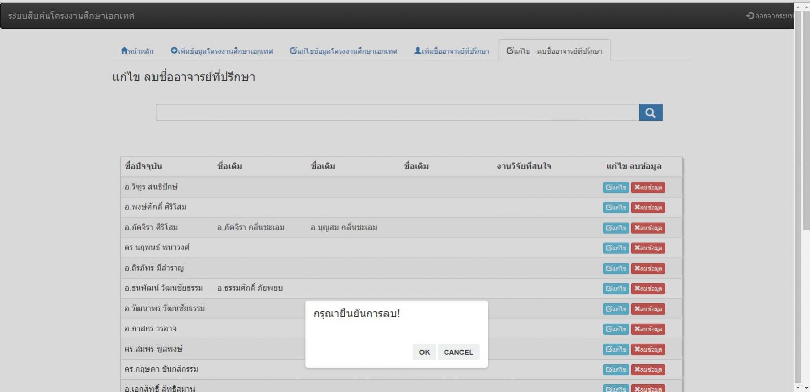The image size is (810, 392).
Task: Delete the อ.พงษ์ศักดิ์ ศิริโสม row
Action: pyautogui.click(x=648, y=207)
